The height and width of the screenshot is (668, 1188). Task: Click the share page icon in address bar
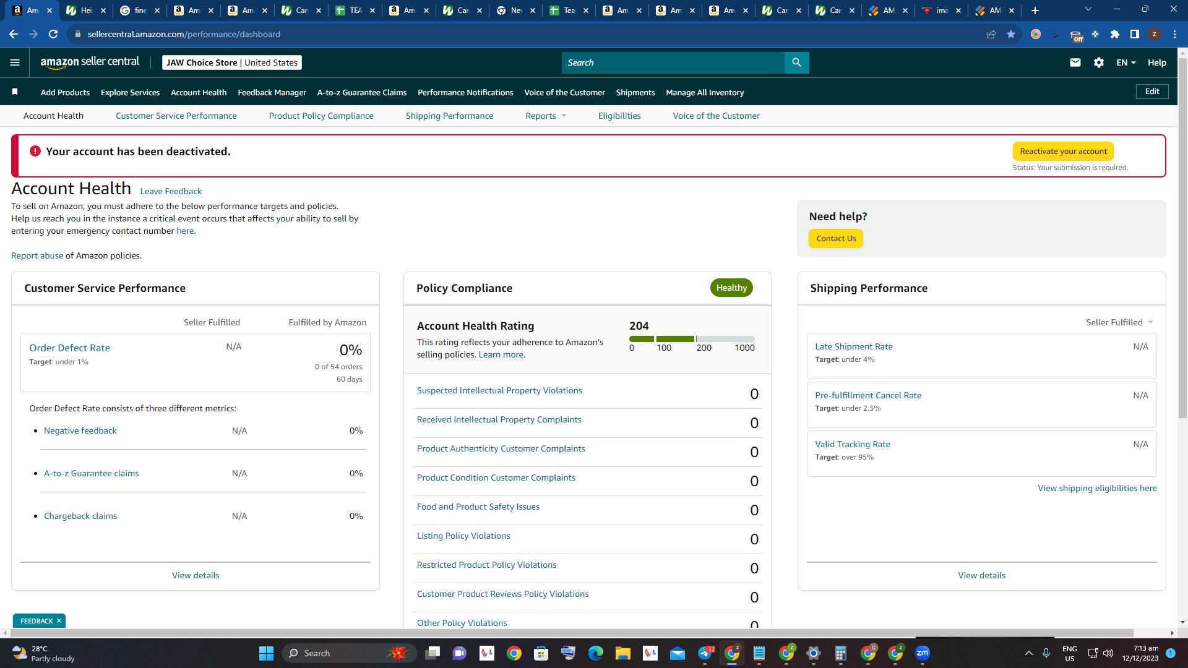[x=991, y=34]
